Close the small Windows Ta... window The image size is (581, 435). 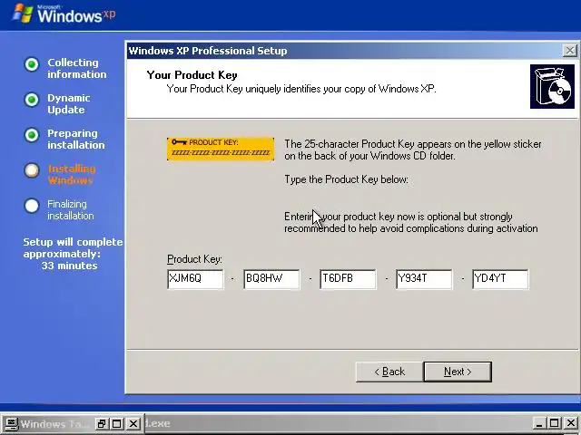[x=133, y=424]
